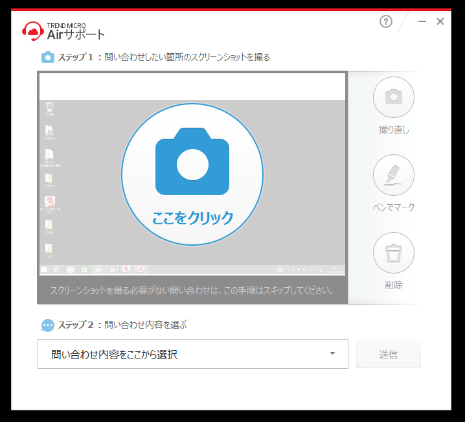Close the Airサポート window
Screen dimensions: 465x422
[440, 22]
